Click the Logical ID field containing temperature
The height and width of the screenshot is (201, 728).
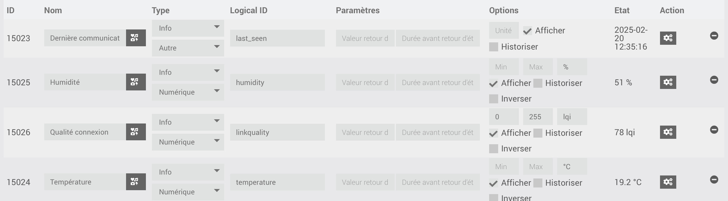coord(277,182)
